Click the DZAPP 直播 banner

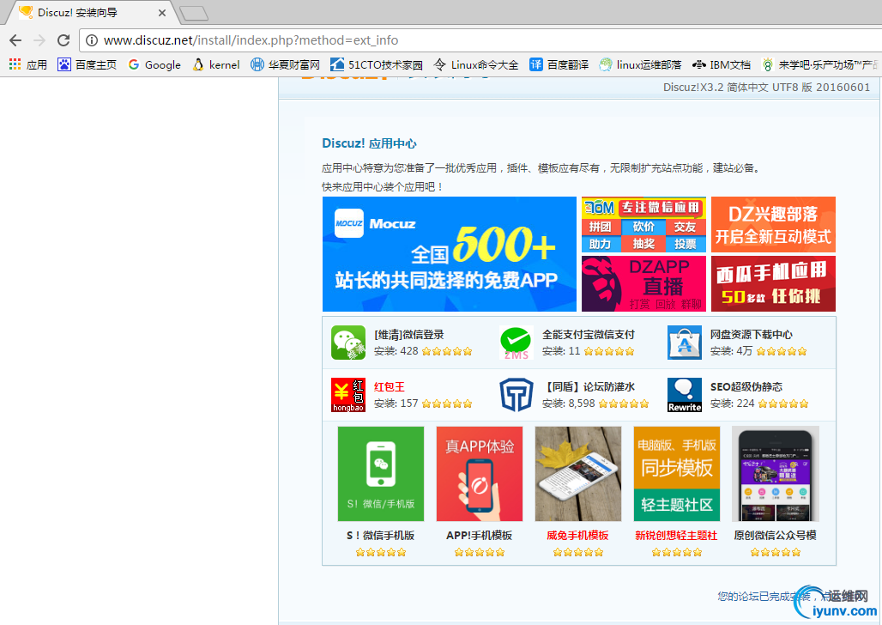[643, 284]
